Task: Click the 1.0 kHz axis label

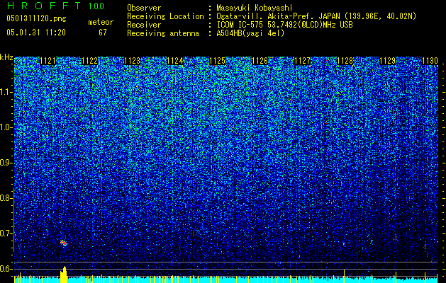Action: tap(6, 127)
